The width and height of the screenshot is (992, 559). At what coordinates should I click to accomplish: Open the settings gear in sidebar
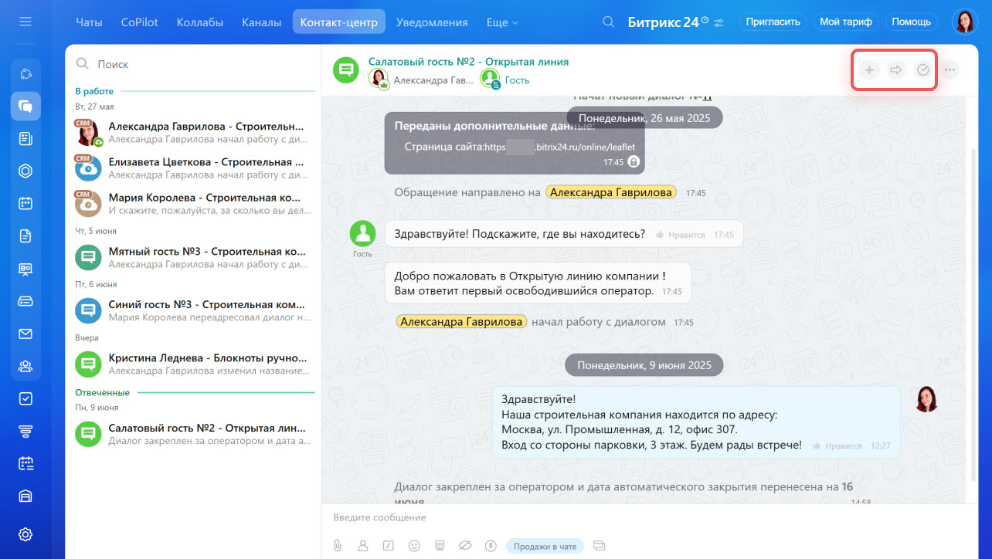coord(25,534)
